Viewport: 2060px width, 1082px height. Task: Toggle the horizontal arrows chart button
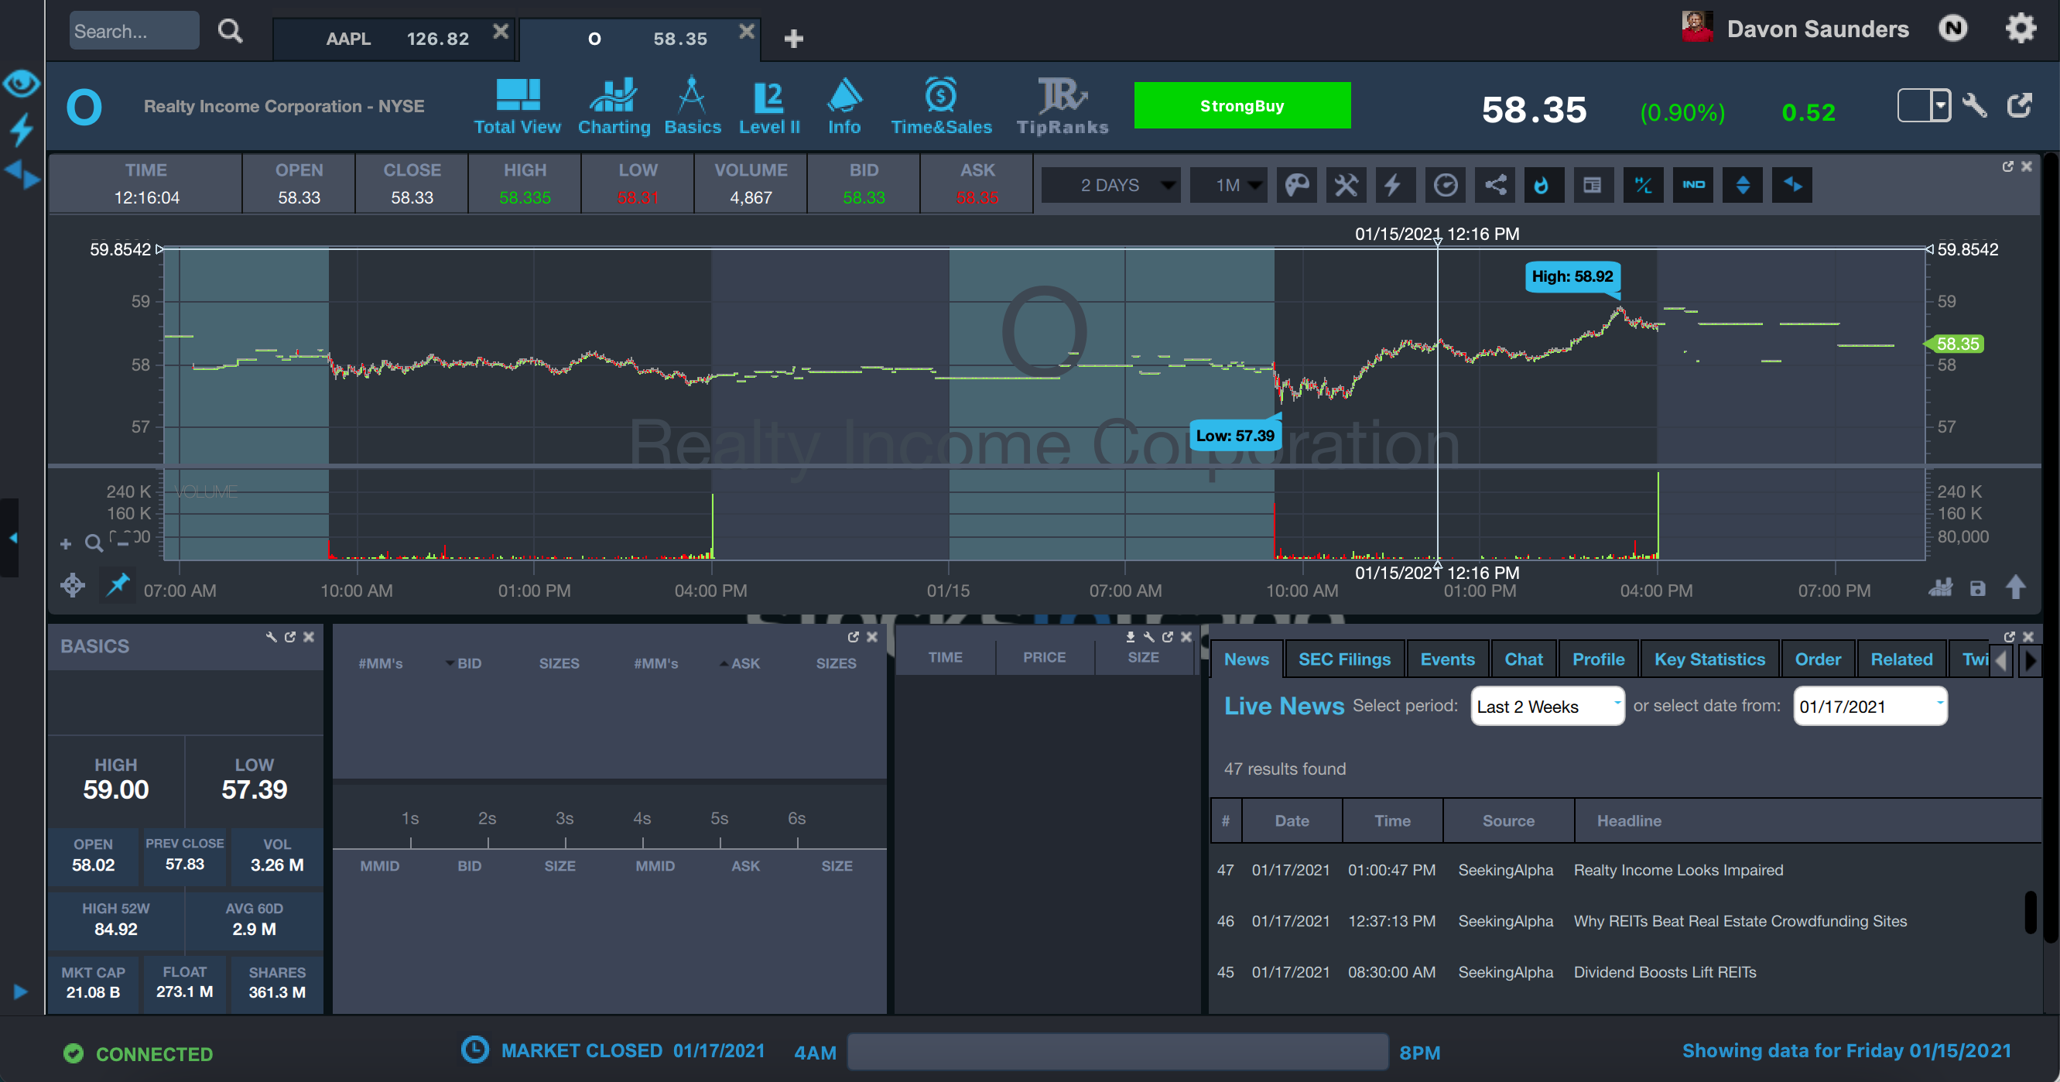point(1792,186)
